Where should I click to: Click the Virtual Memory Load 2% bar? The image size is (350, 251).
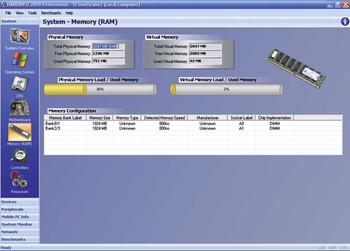227,89
